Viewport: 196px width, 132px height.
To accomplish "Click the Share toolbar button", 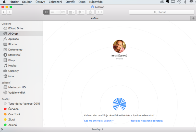I will pyautogui.click(x=90, y=12).
